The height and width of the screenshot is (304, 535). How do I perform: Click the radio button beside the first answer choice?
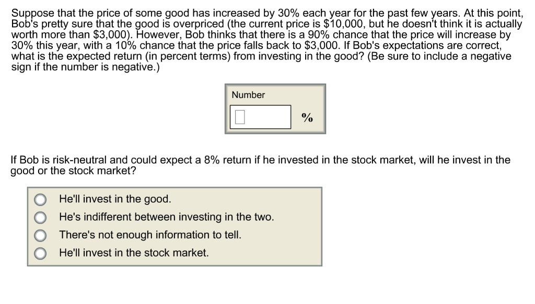(40, 199)
